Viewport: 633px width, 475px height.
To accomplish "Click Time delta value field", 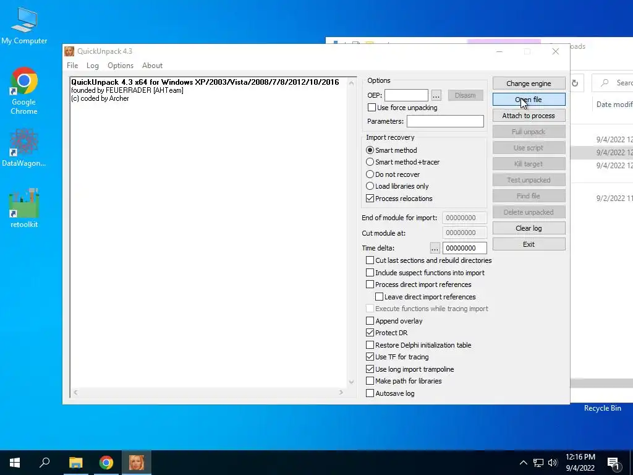I will tap(465, 248).
